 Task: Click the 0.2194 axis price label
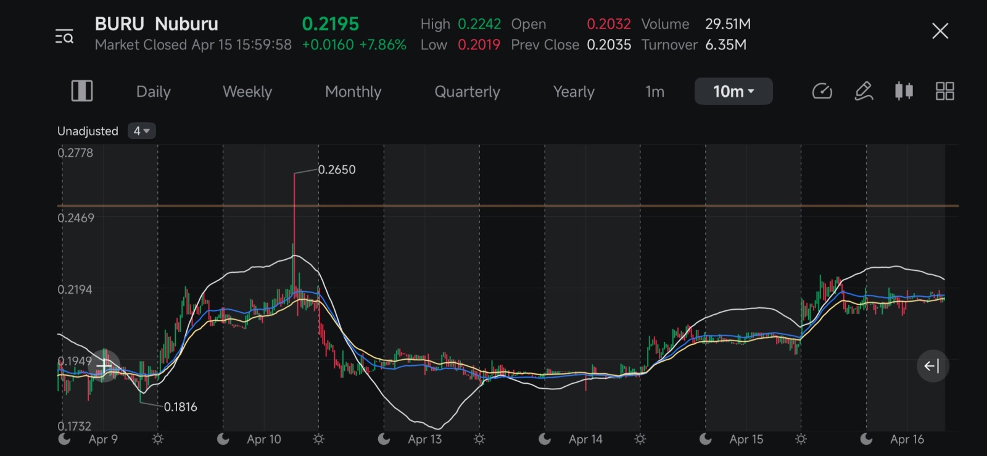(75, 289)
